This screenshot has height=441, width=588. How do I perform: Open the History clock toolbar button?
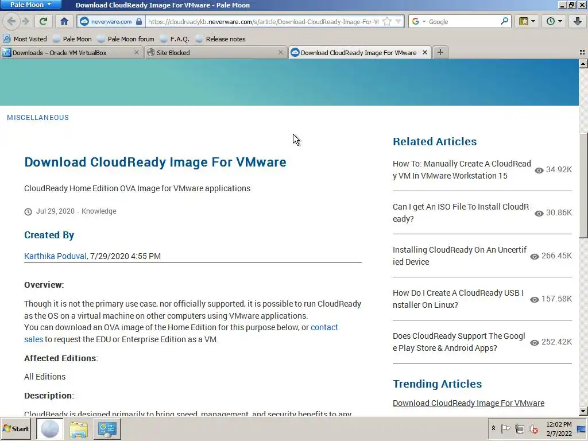click(554, 21)
